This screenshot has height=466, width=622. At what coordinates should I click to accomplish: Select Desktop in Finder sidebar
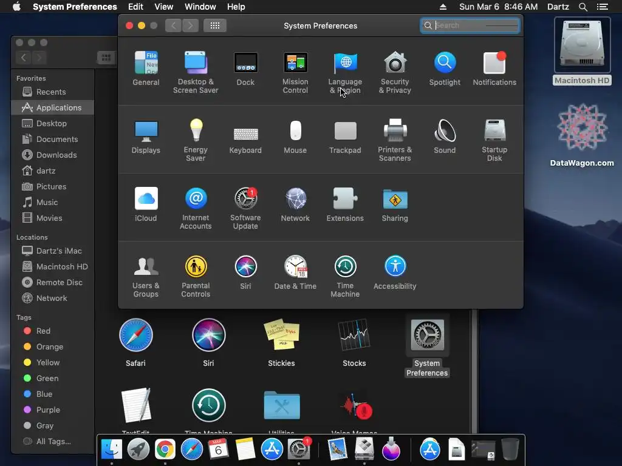52,123
